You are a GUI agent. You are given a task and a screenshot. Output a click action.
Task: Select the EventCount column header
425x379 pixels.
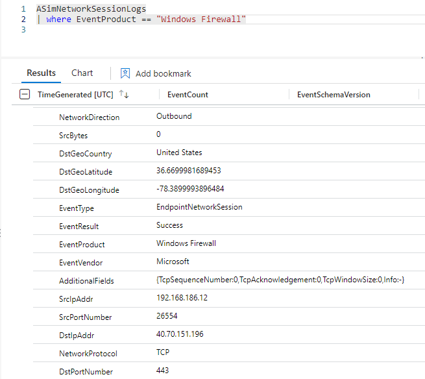pyautogui.click(x=188, y=95)
